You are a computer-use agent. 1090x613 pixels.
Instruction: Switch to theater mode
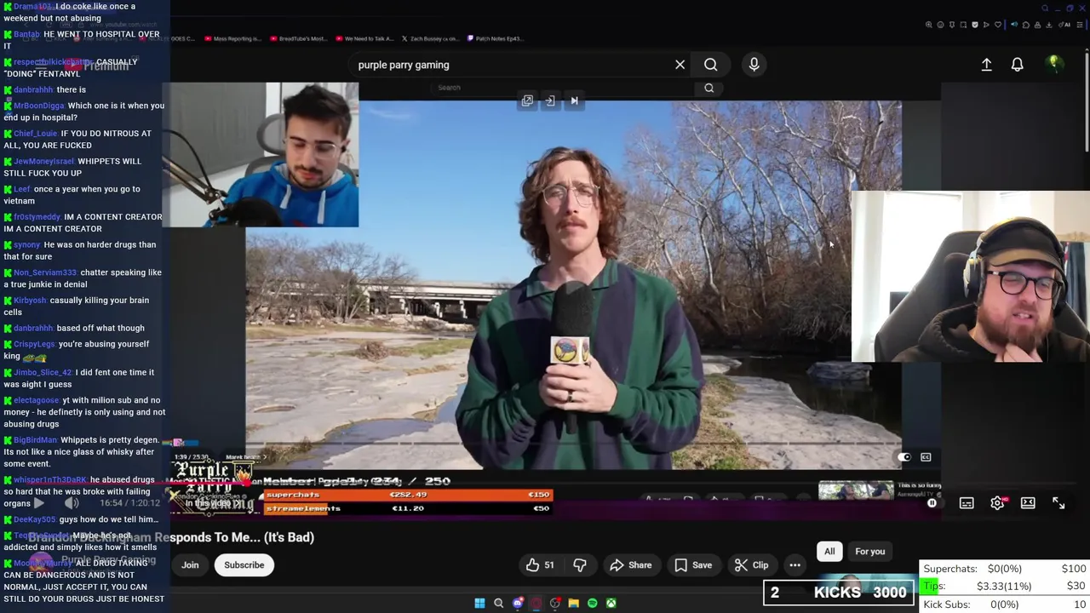pyautogui.click(x=1028, y=503)
